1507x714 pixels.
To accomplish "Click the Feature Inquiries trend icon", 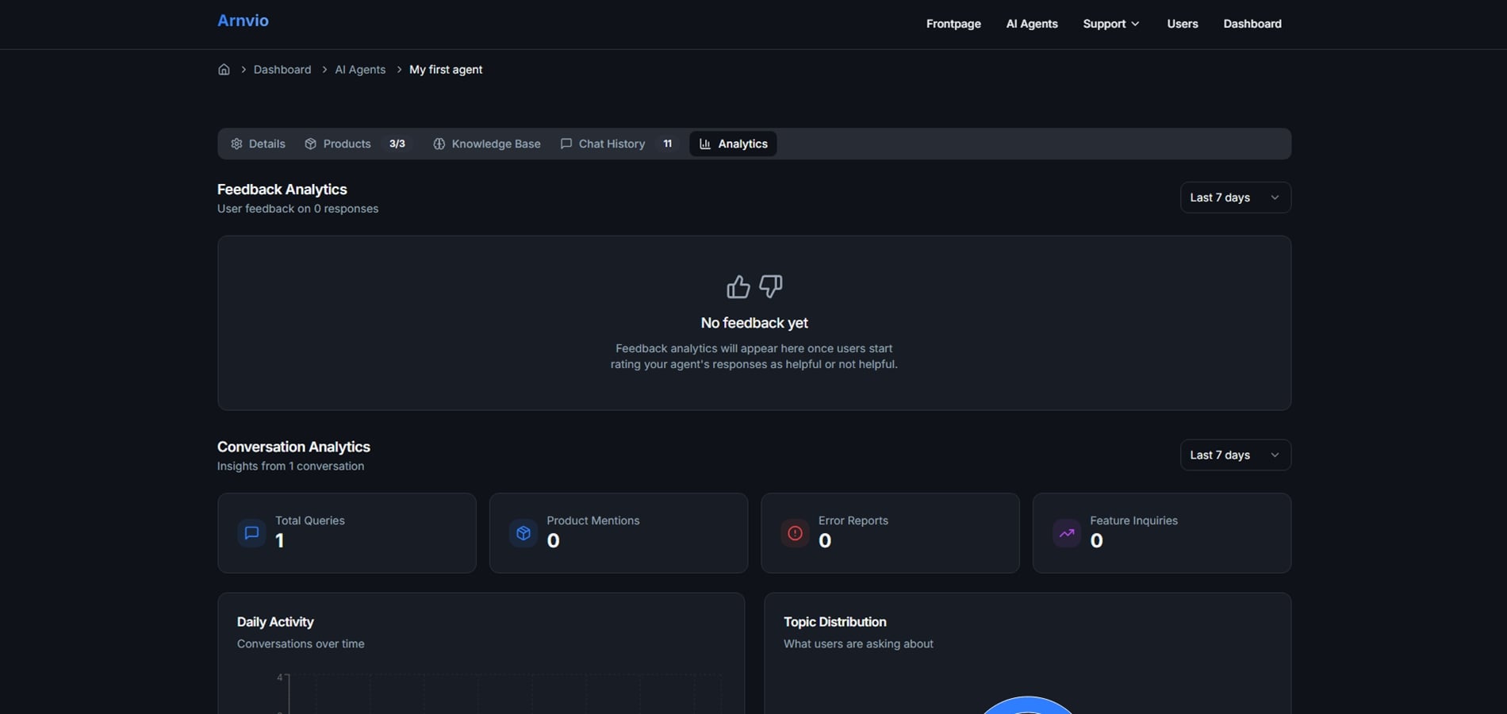I will point(1067,533).
